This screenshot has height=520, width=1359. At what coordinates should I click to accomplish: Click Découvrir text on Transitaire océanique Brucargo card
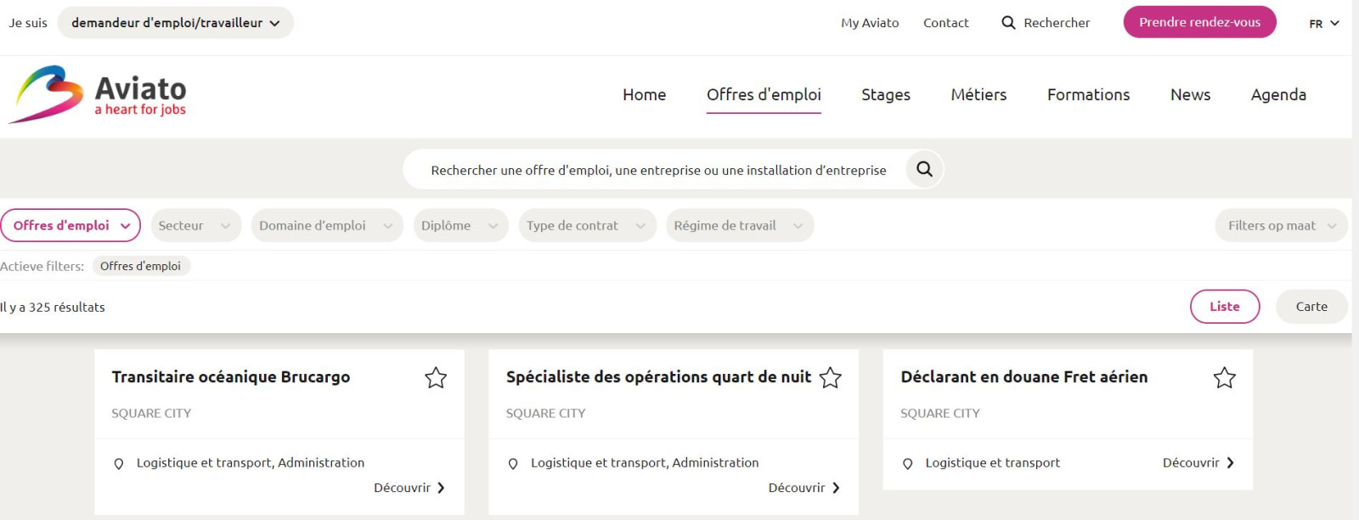point(402,488)
